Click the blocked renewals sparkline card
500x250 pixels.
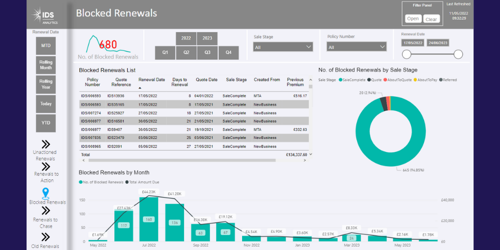tap(108, 46)
